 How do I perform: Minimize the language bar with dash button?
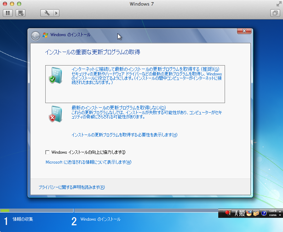tap(280, 211)
